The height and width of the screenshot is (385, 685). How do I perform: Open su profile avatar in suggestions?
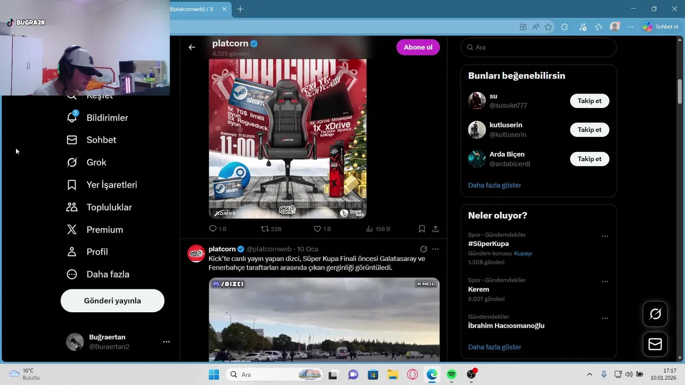pyautogui.click(x=477, y=101)
